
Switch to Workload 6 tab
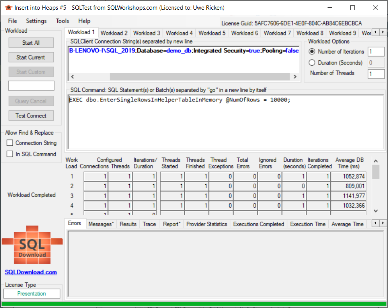(244, 33)
